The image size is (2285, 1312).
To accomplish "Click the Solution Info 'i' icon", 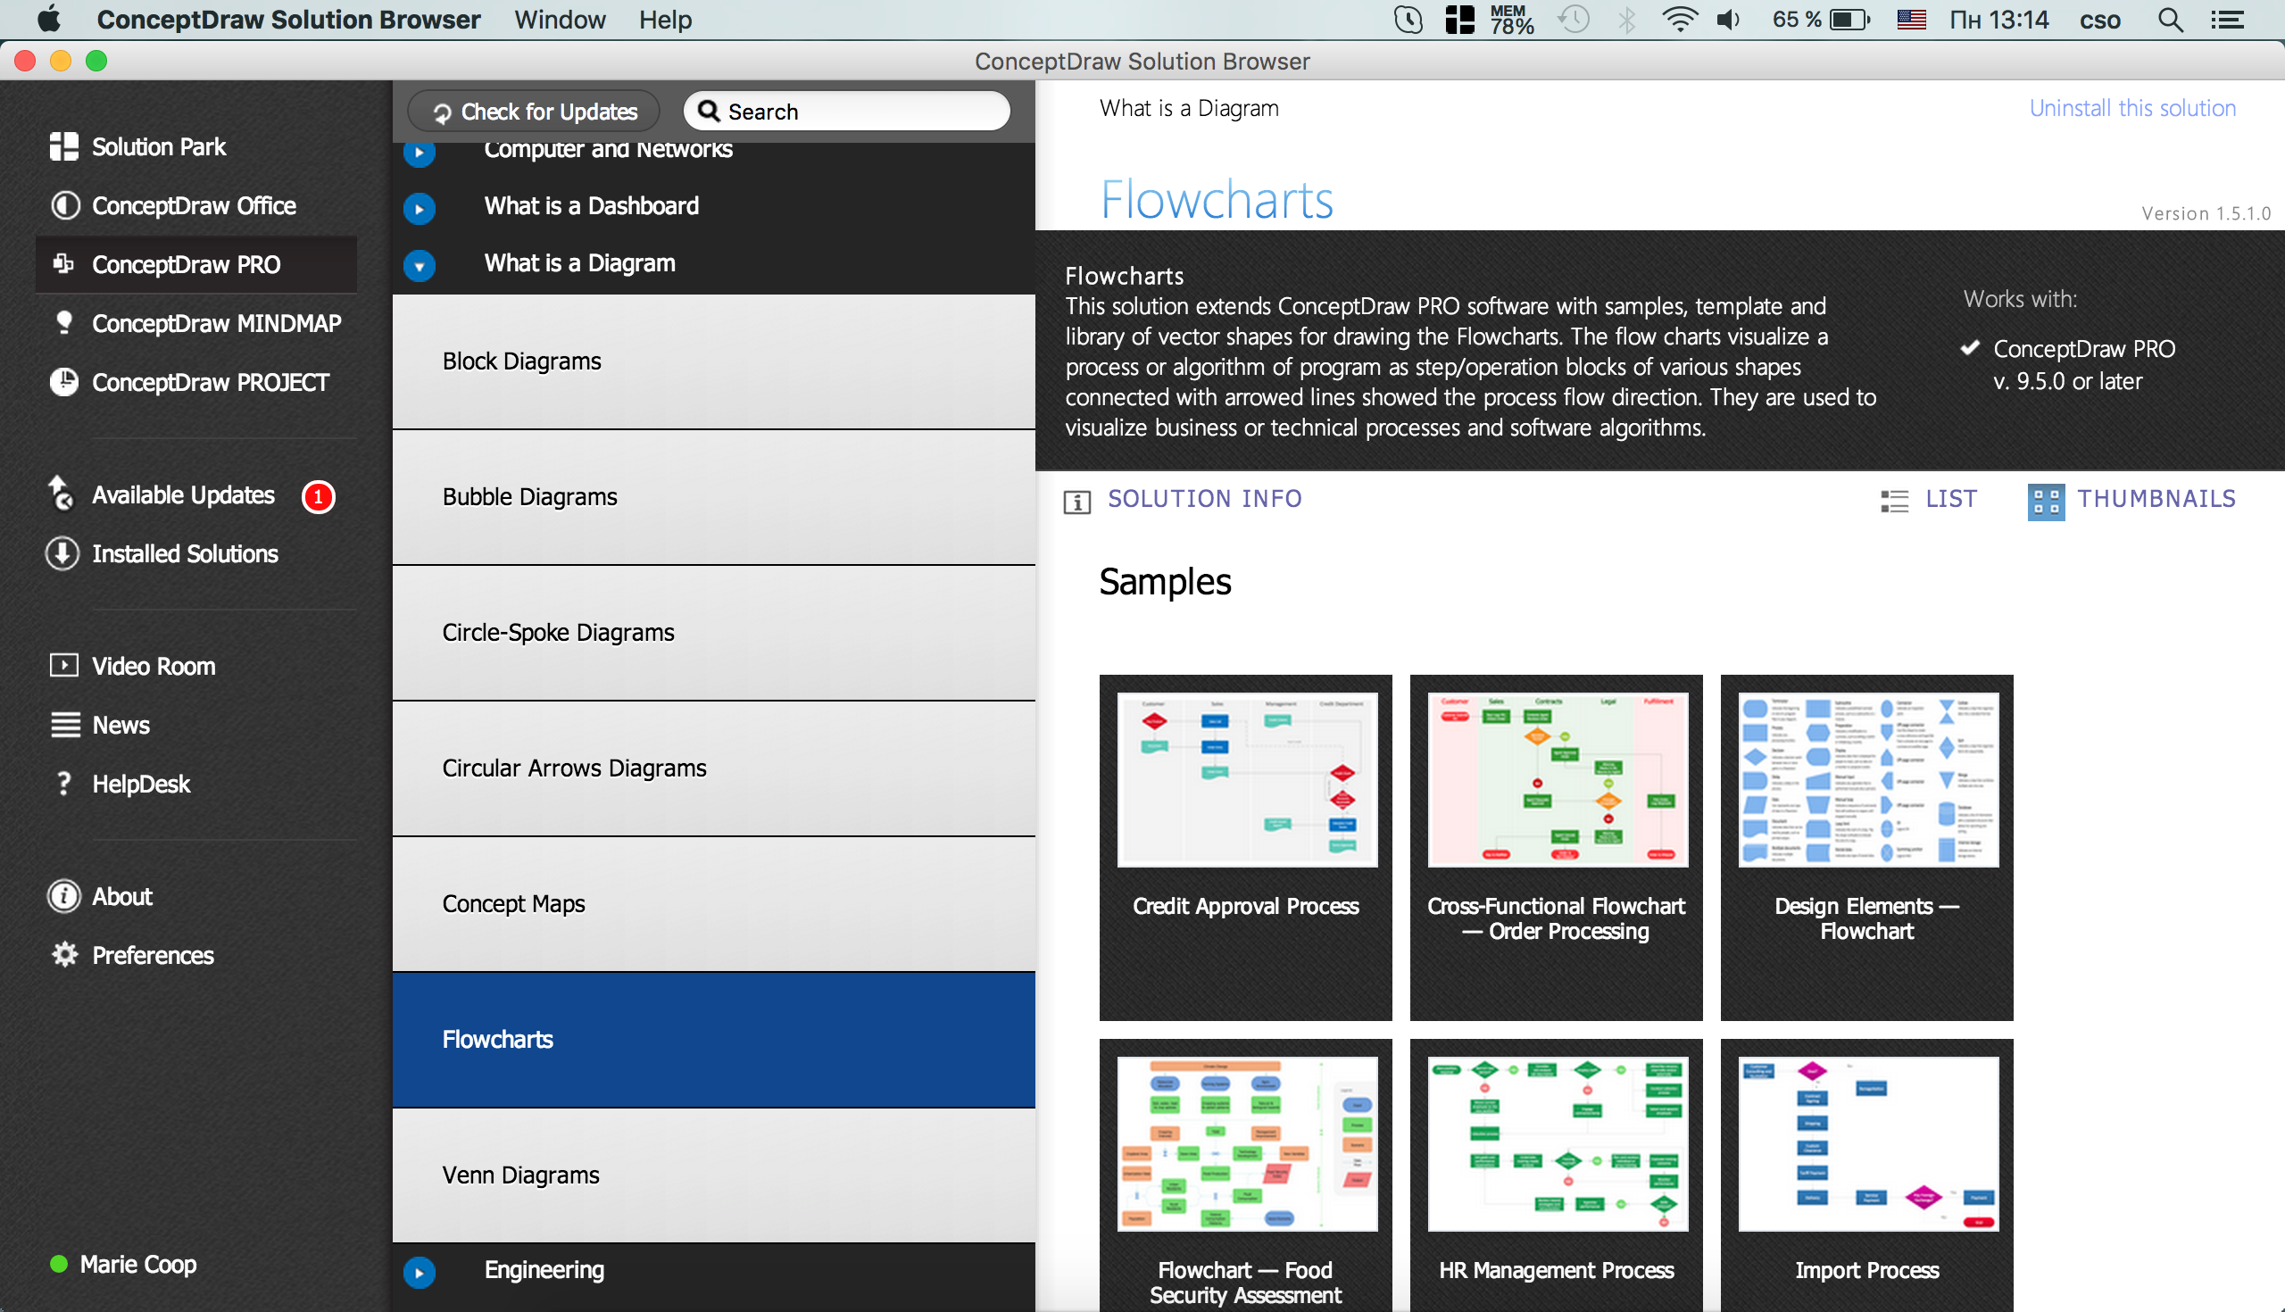I will click(x=1076, y=500).
